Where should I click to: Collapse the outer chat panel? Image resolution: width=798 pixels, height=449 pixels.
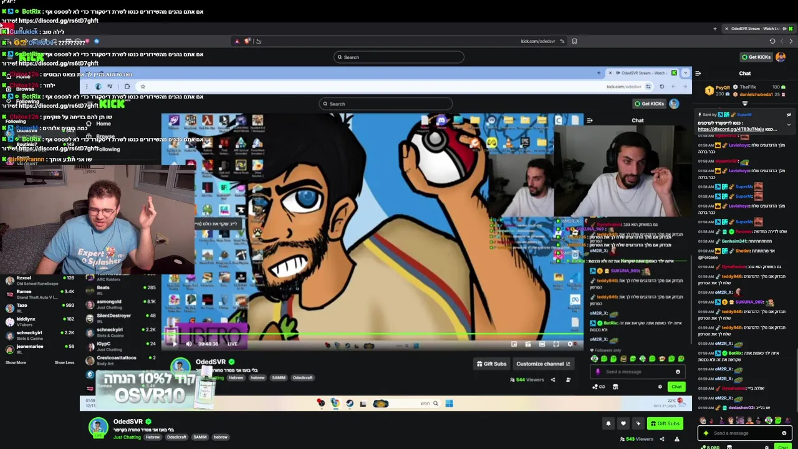tap(698, 74)
